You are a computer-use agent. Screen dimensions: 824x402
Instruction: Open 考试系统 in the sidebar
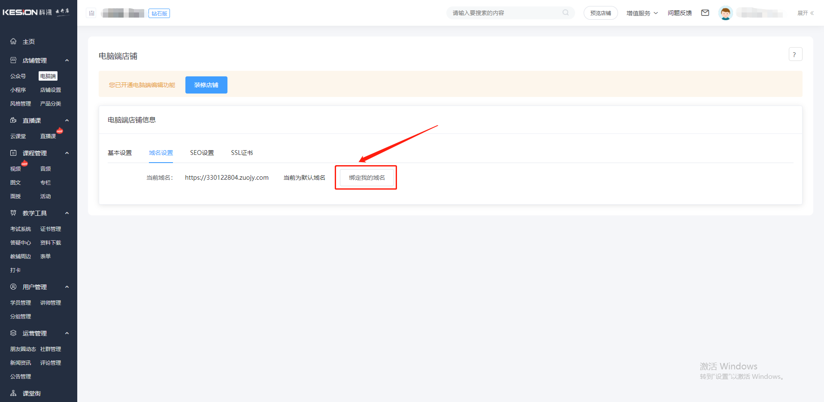click(x=21, y=229)
